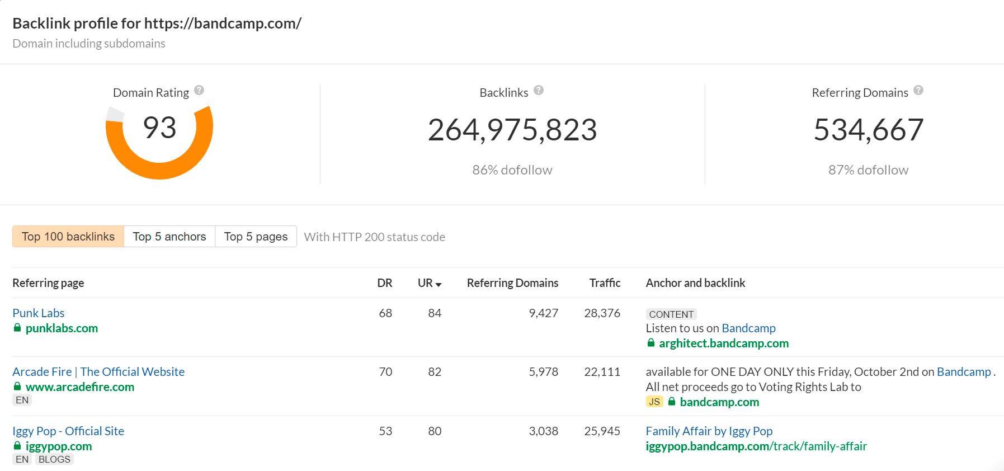Click the 86% dofollow text
The height and width of the screenshot is (471, 1004).
pyautogui.click(x=512, y=170)
